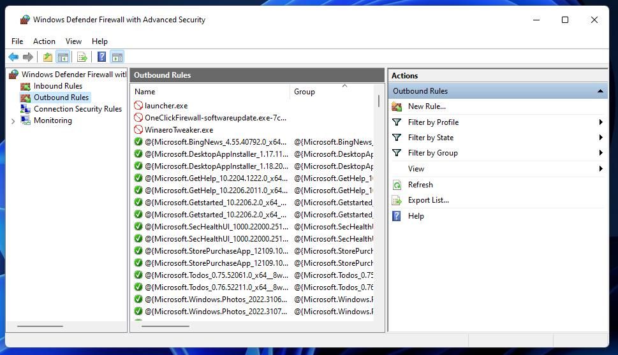Screen dimensions: 618x355
Task: Collapse the Outbound Rules actions section
Action: click(600, 91)
